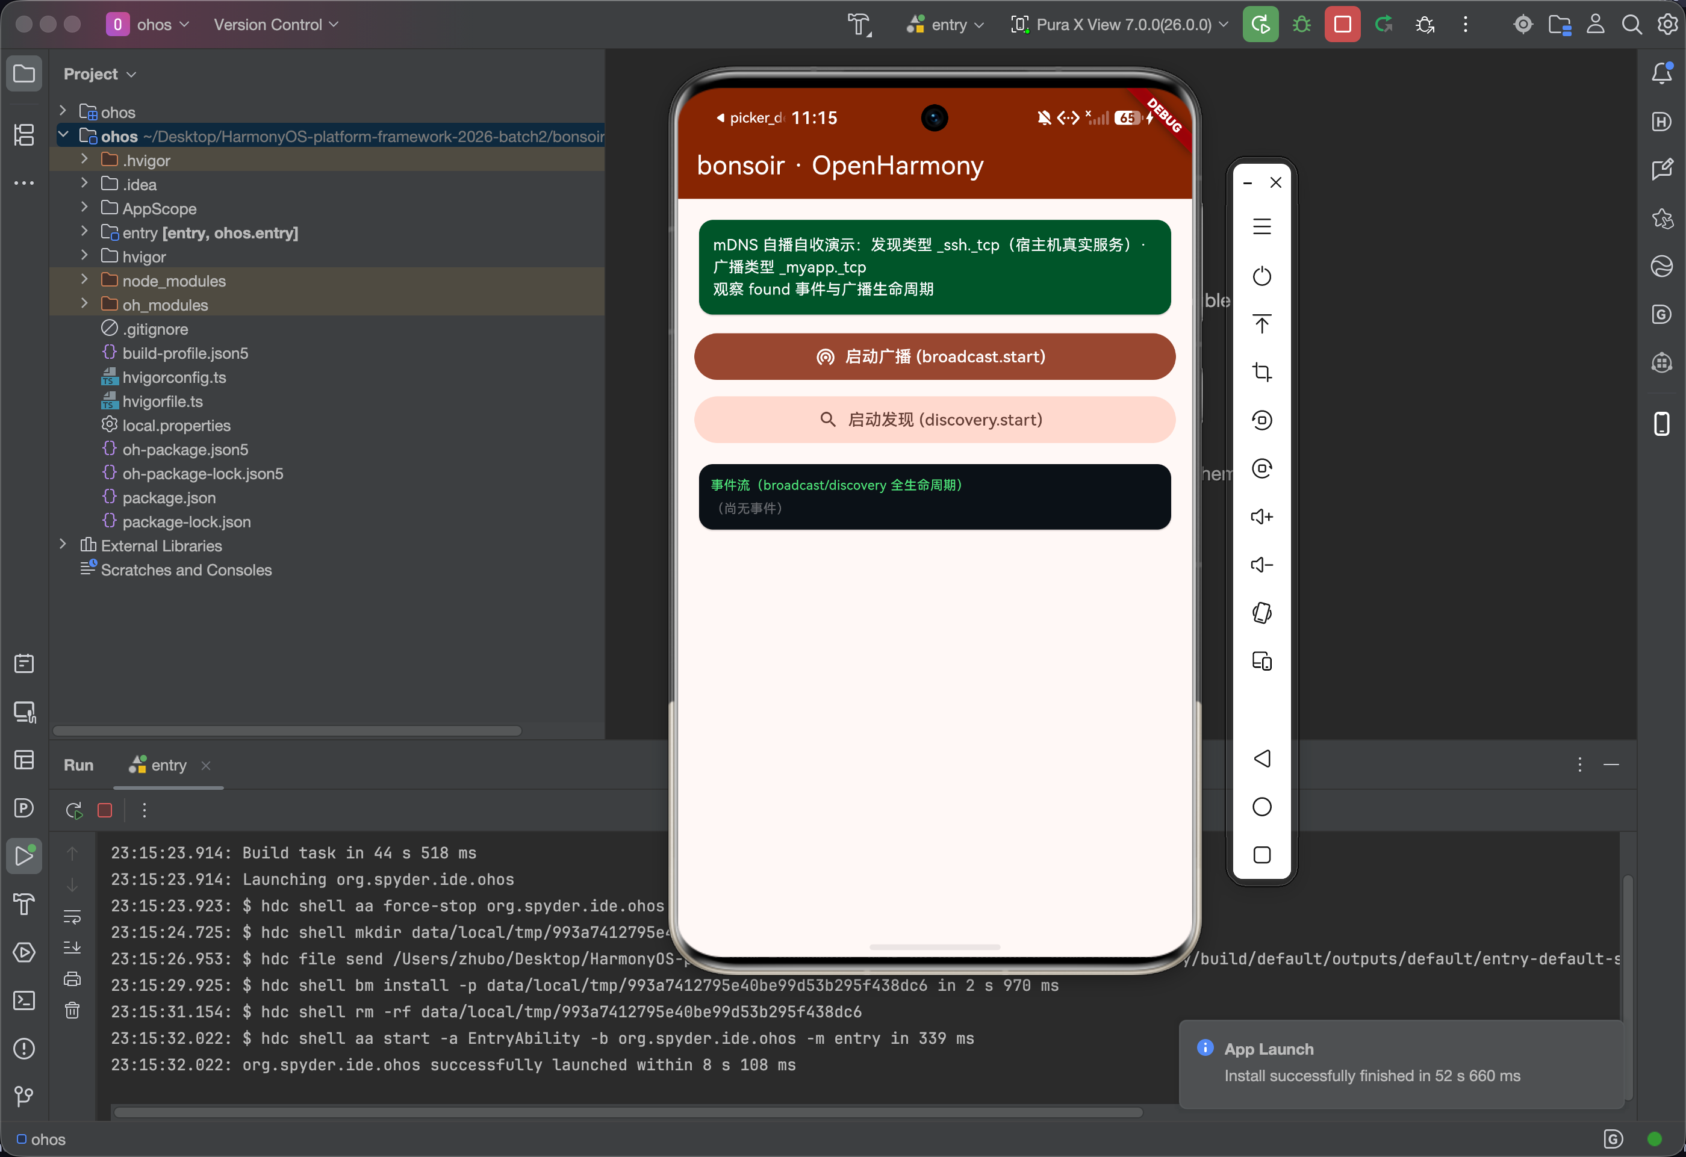The height and width of the screenshot is (1157, 1686).
Task: Open the ohos project dropdown
Action: tap(148, 25)
